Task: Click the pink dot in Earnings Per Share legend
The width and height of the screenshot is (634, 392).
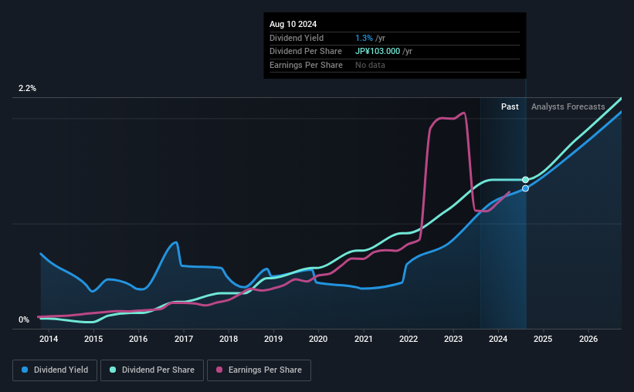Action: tap(219, 370)
